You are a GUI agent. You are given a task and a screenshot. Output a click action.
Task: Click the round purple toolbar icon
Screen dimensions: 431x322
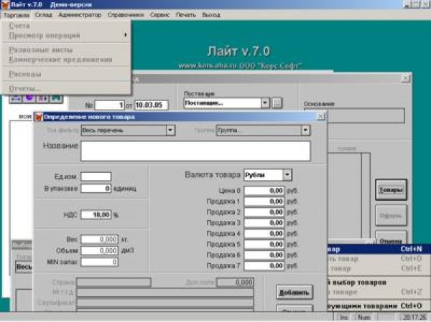pyautogui.click(x=29, y=100)
